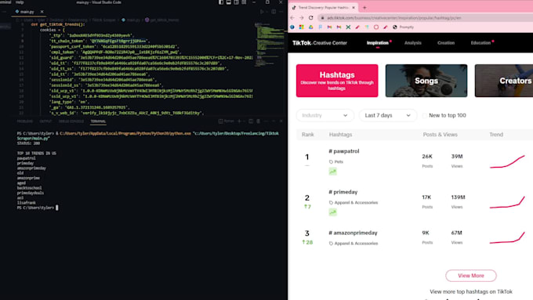Open the Analysis nav menu
Image resolution: width=533 pixels, height=300 pixels.
(x=412, y=43)
